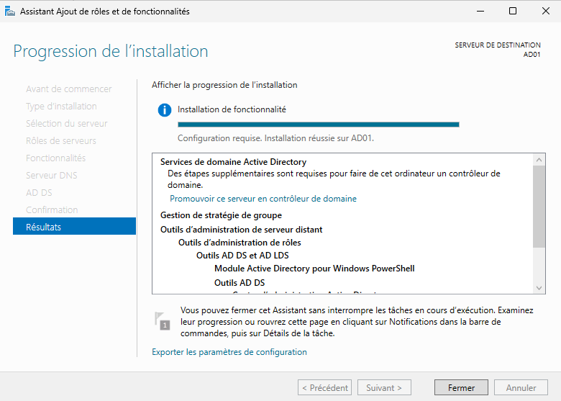The image size is (561, 401).
Task: Click Promouvoir ce serveur en contrôleur de domaine
Action: pos(263,199)
